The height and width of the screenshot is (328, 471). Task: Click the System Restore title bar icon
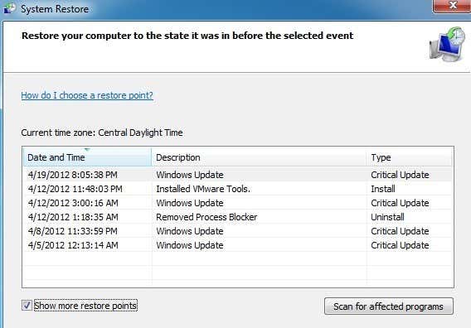(x=9, y=8)
